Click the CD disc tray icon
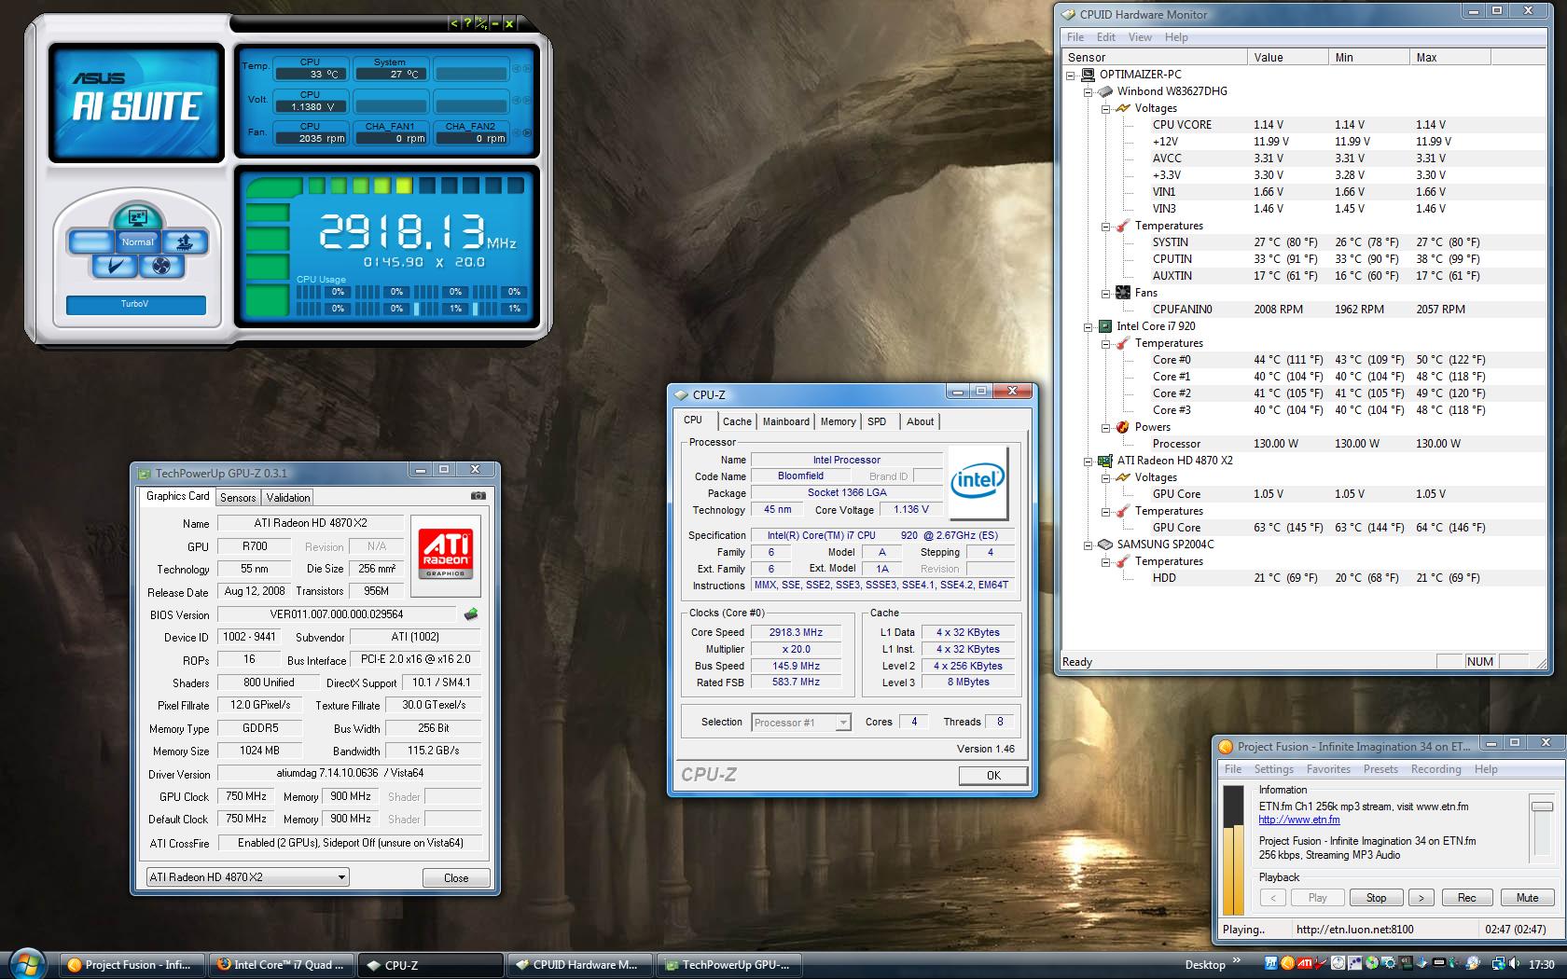 click(x=1371, y=964)
